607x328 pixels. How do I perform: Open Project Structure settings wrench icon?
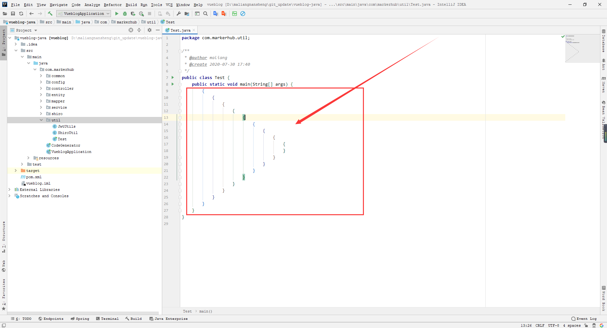179,14
